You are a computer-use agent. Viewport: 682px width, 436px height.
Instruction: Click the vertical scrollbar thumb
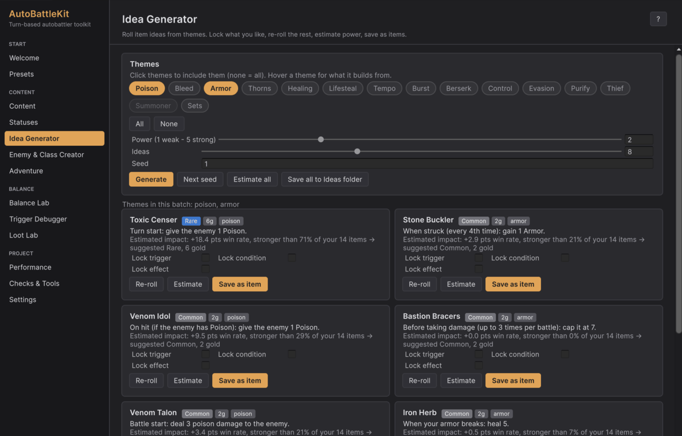point(679,194)
